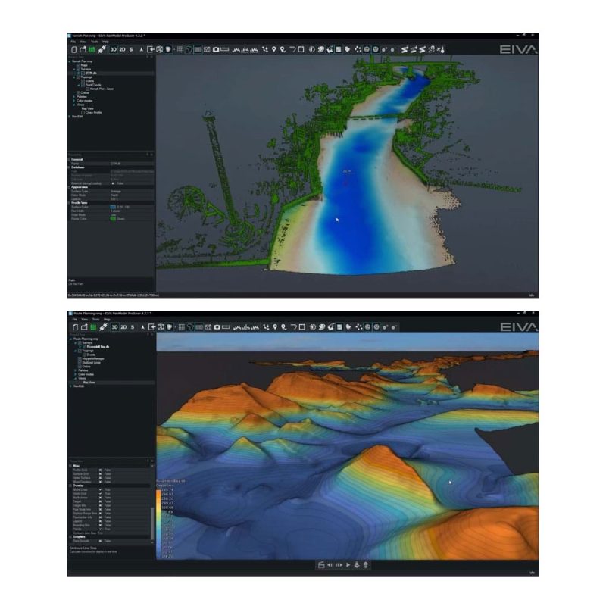Screen dimensions: 606x606
Task: Click the S view button in top window
Action: click(131, 49)
